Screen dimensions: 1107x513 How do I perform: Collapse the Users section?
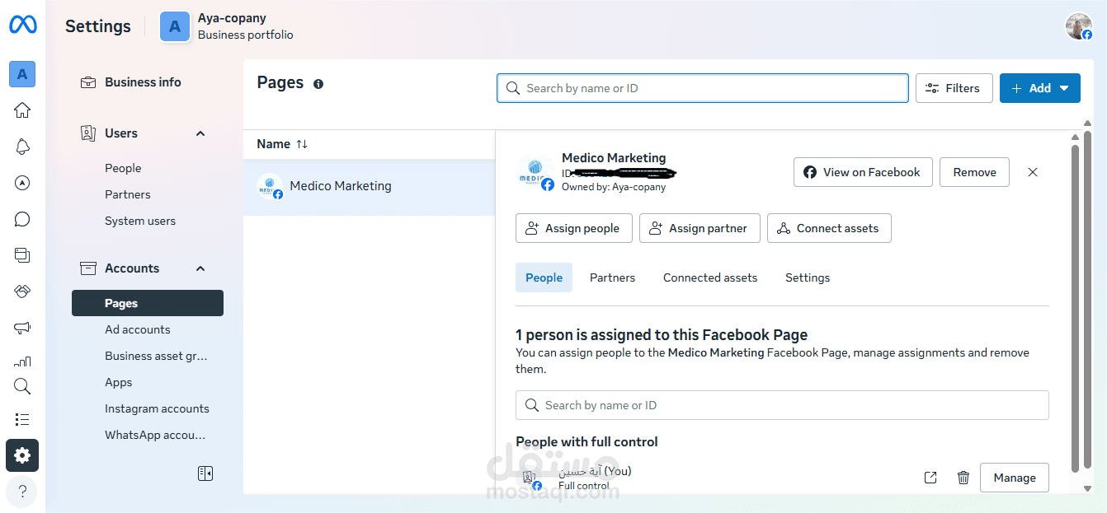[x=200, y=133]
